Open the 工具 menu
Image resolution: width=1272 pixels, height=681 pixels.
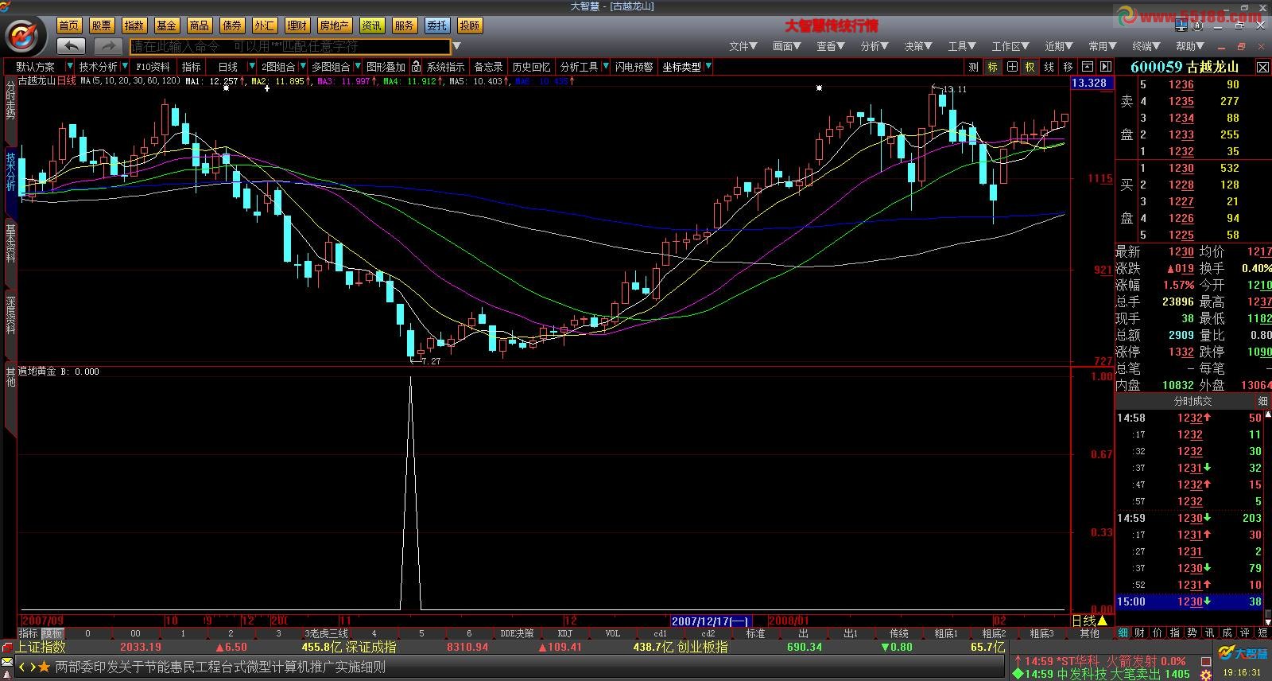click(x=962, y=46)
